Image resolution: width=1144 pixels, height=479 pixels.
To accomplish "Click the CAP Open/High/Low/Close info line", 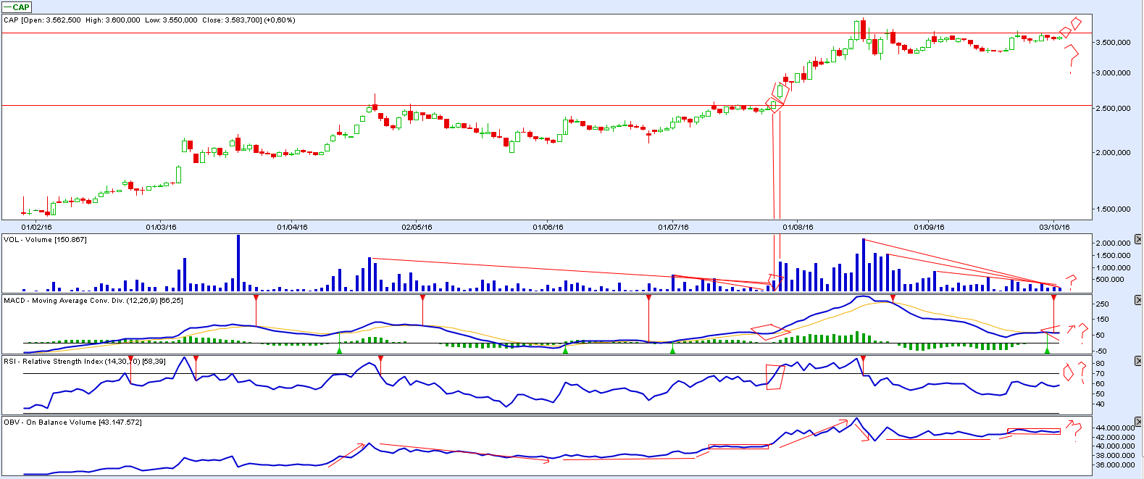I will [x=149, y=20].
